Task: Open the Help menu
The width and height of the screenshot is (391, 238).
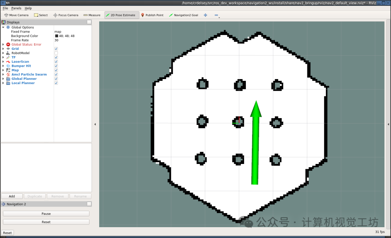Action: pos(28,8)
